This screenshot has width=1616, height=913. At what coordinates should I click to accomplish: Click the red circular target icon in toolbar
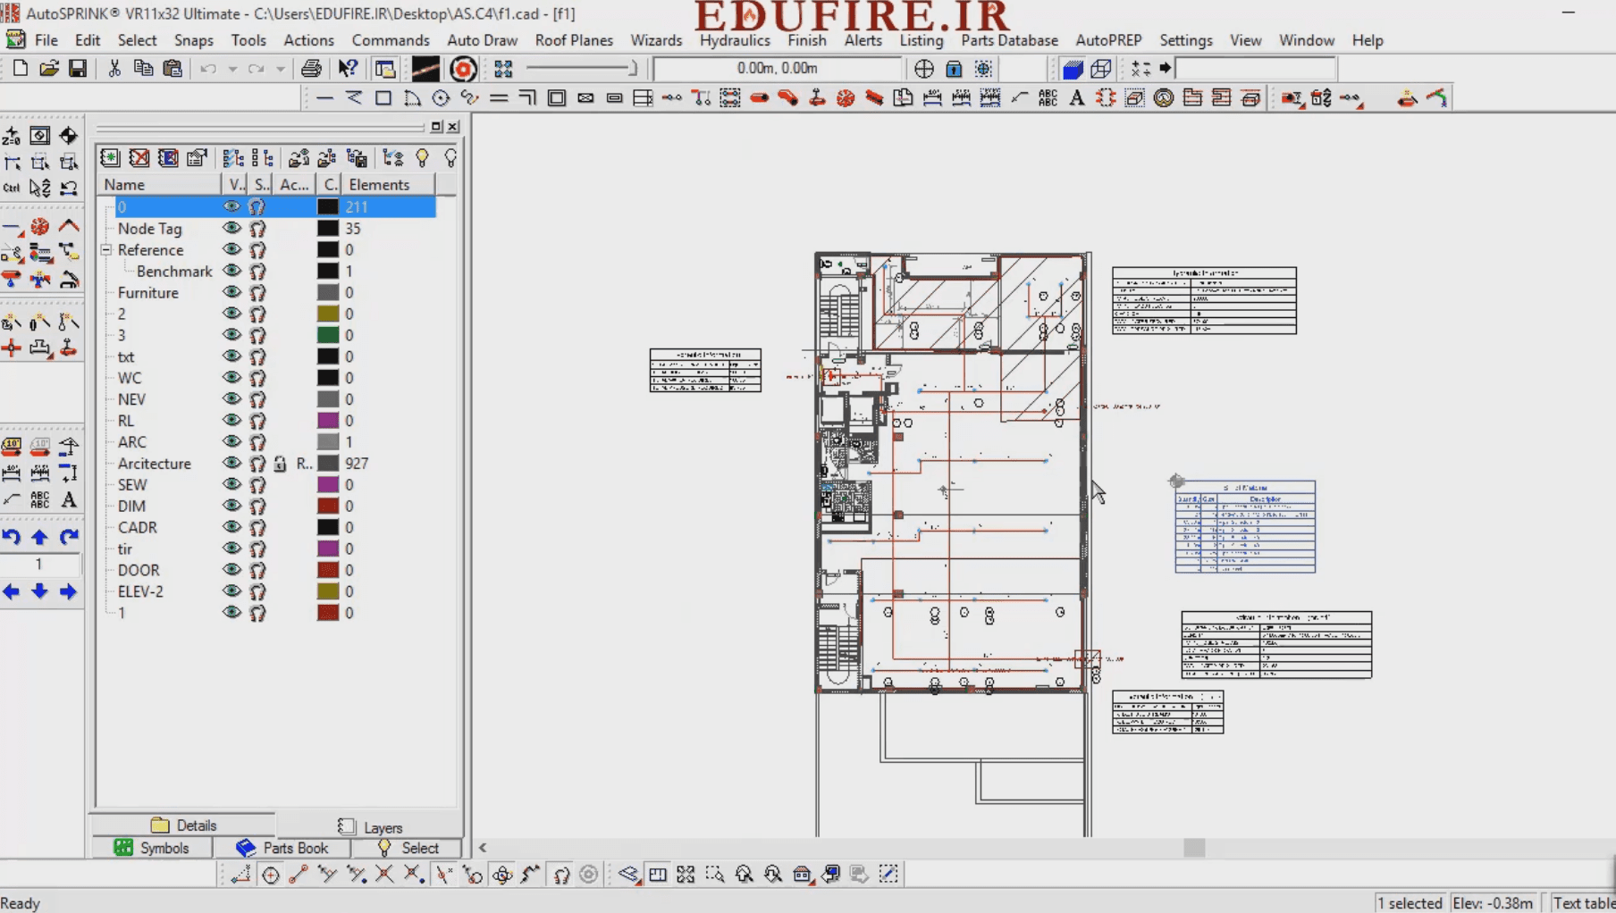point(463,69)
